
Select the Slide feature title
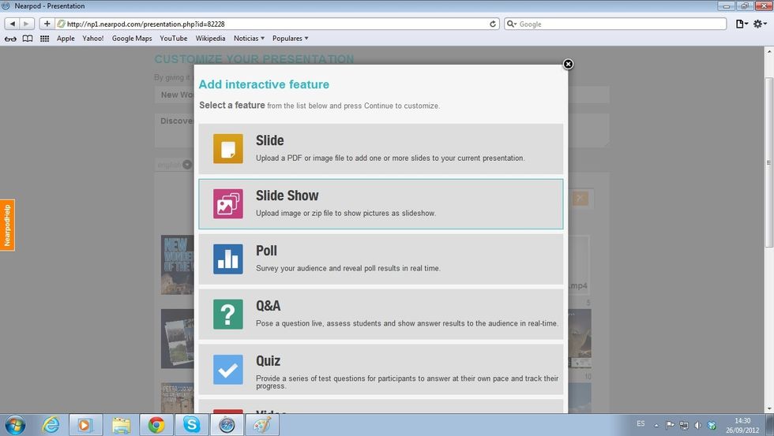click(269, 140)
